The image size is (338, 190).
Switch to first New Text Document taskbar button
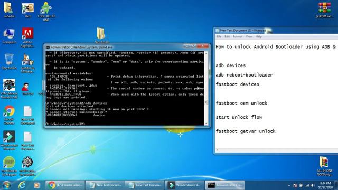[105, 185]
